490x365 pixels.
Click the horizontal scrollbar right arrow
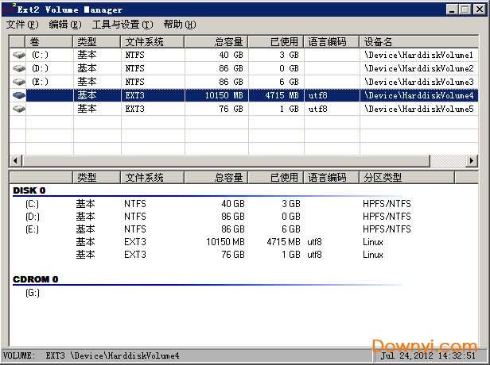tap(472, 161)
